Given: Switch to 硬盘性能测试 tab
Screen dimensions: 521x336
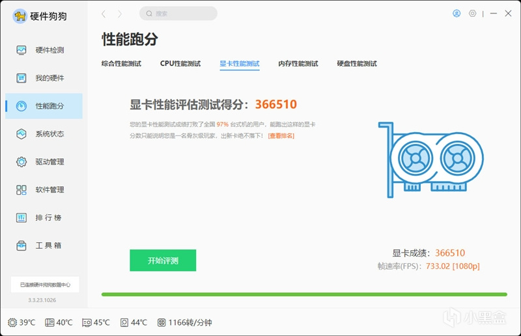Looking at the screenshot, I should (x=357, y=63).
